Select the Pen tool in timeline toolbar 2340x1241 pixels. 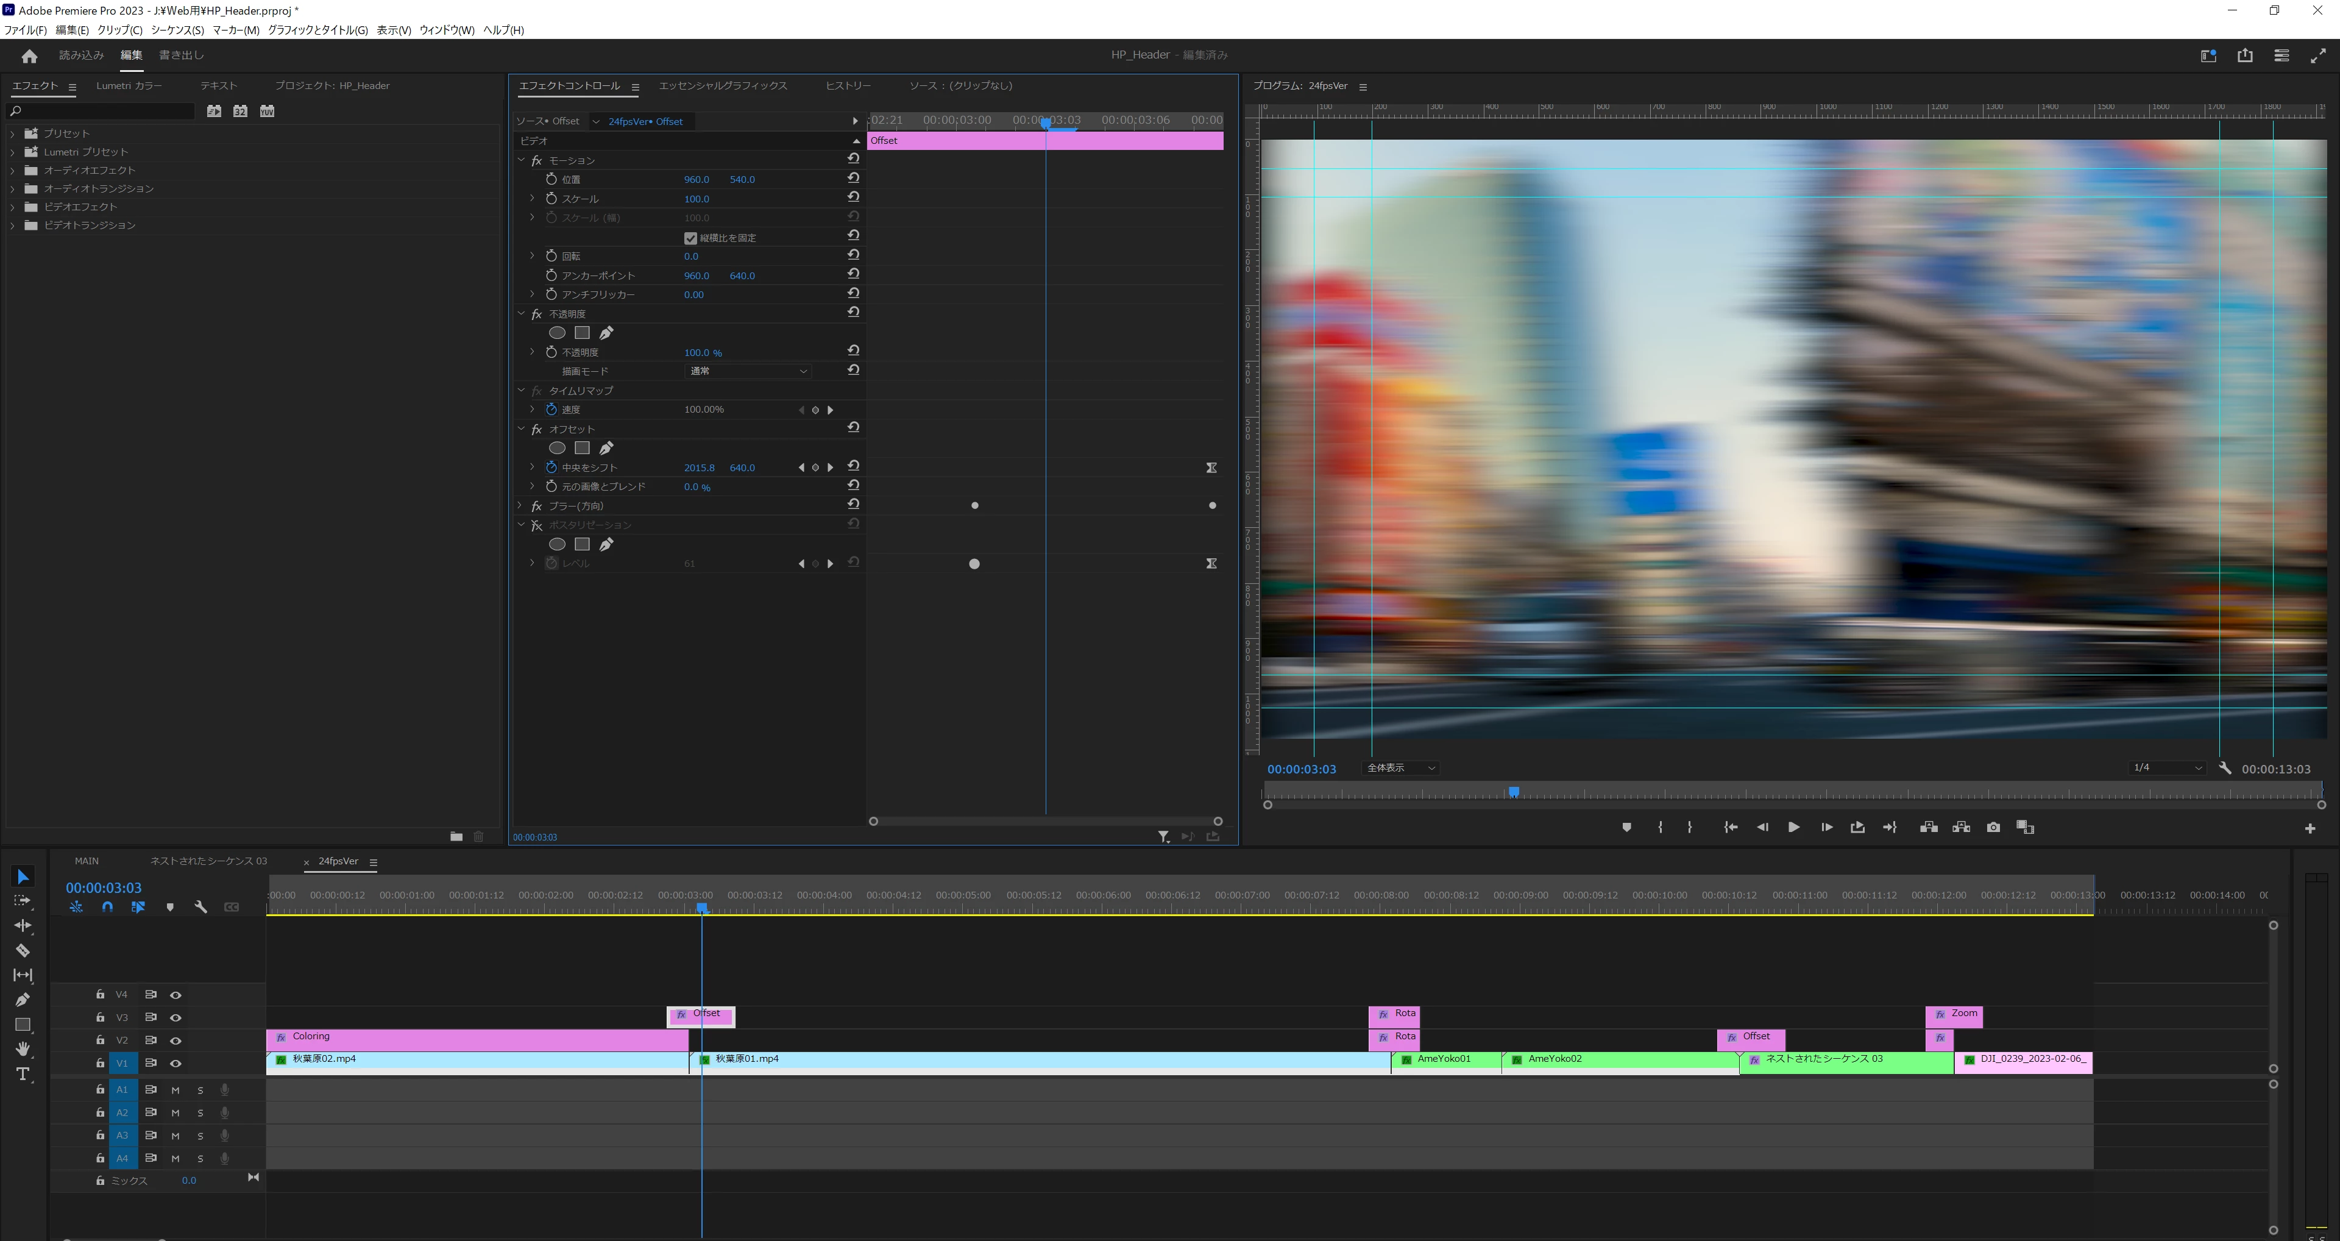(23, 1000)
